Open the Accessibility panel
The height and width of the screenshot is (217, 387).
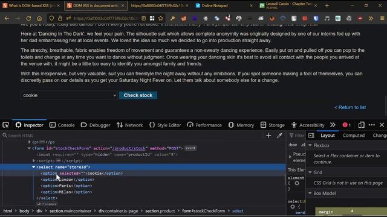tap(308, 125)
